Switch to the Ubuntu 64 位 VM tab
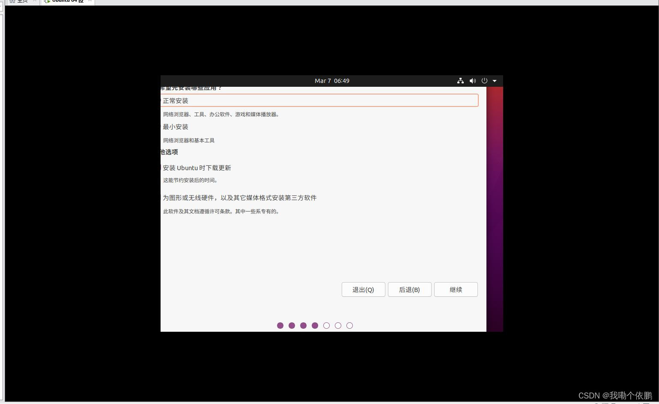 tap(68, 2)
